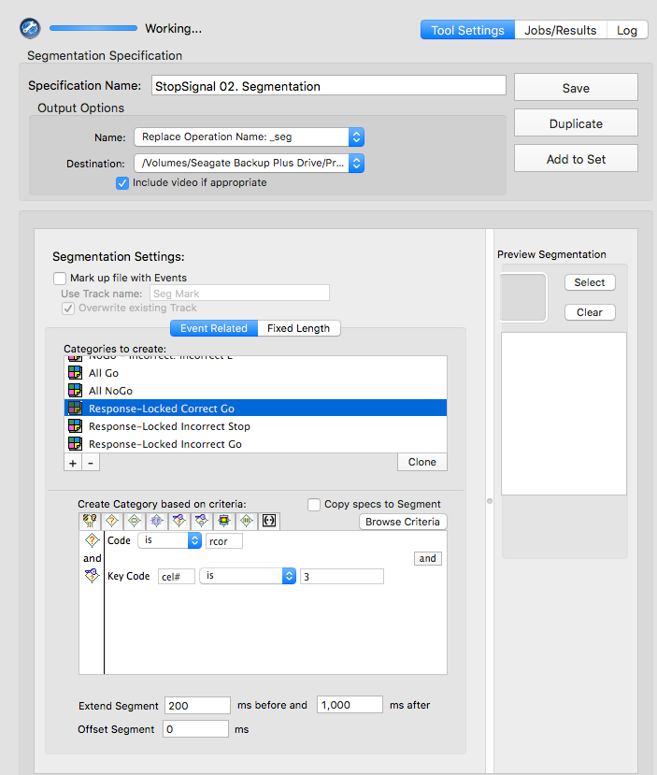Image resolution: width=657 pixels, height=775 pixels.
Task: Click the diamond with vertical bars icon
Action: coord(247,521)
